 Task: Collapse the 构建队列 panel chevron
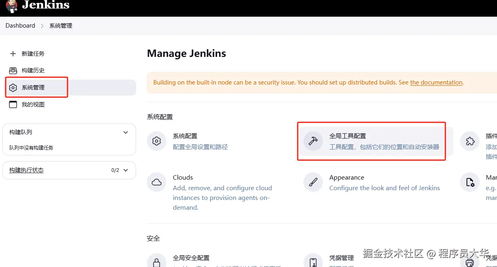click(x=126, y=132)
